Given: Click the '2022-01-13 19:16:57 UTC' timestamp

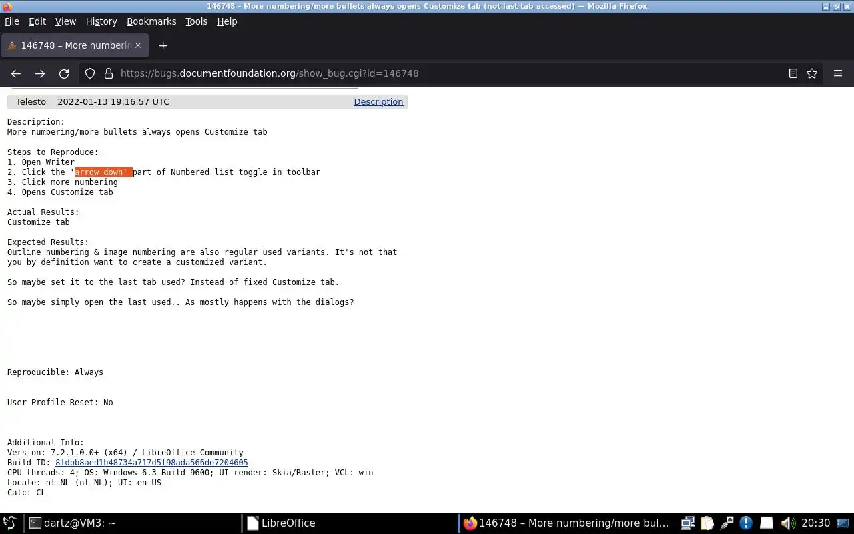Looking at the screenshot, I should pyautogui.click(x=113, y=102).
